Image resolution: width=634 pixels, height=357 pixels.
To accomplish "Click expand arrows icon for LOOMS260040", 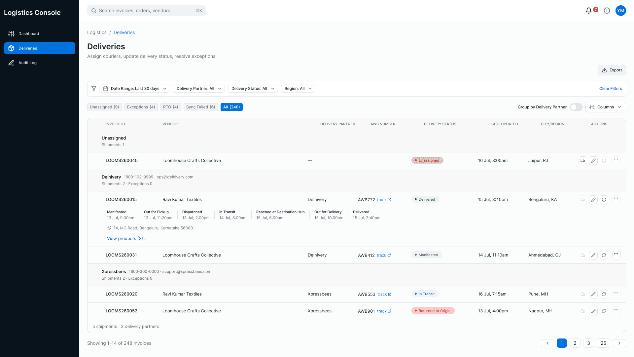I will click(x=616, y=161).
